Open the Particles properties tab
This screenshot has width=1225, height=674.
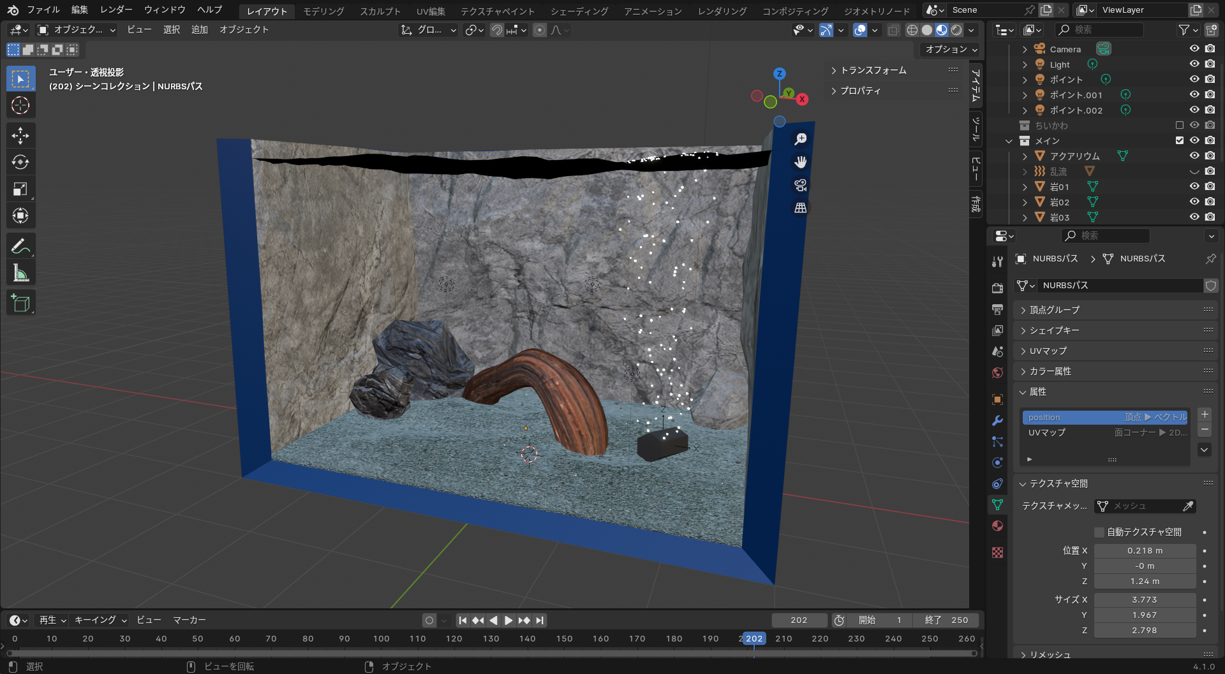998,441
